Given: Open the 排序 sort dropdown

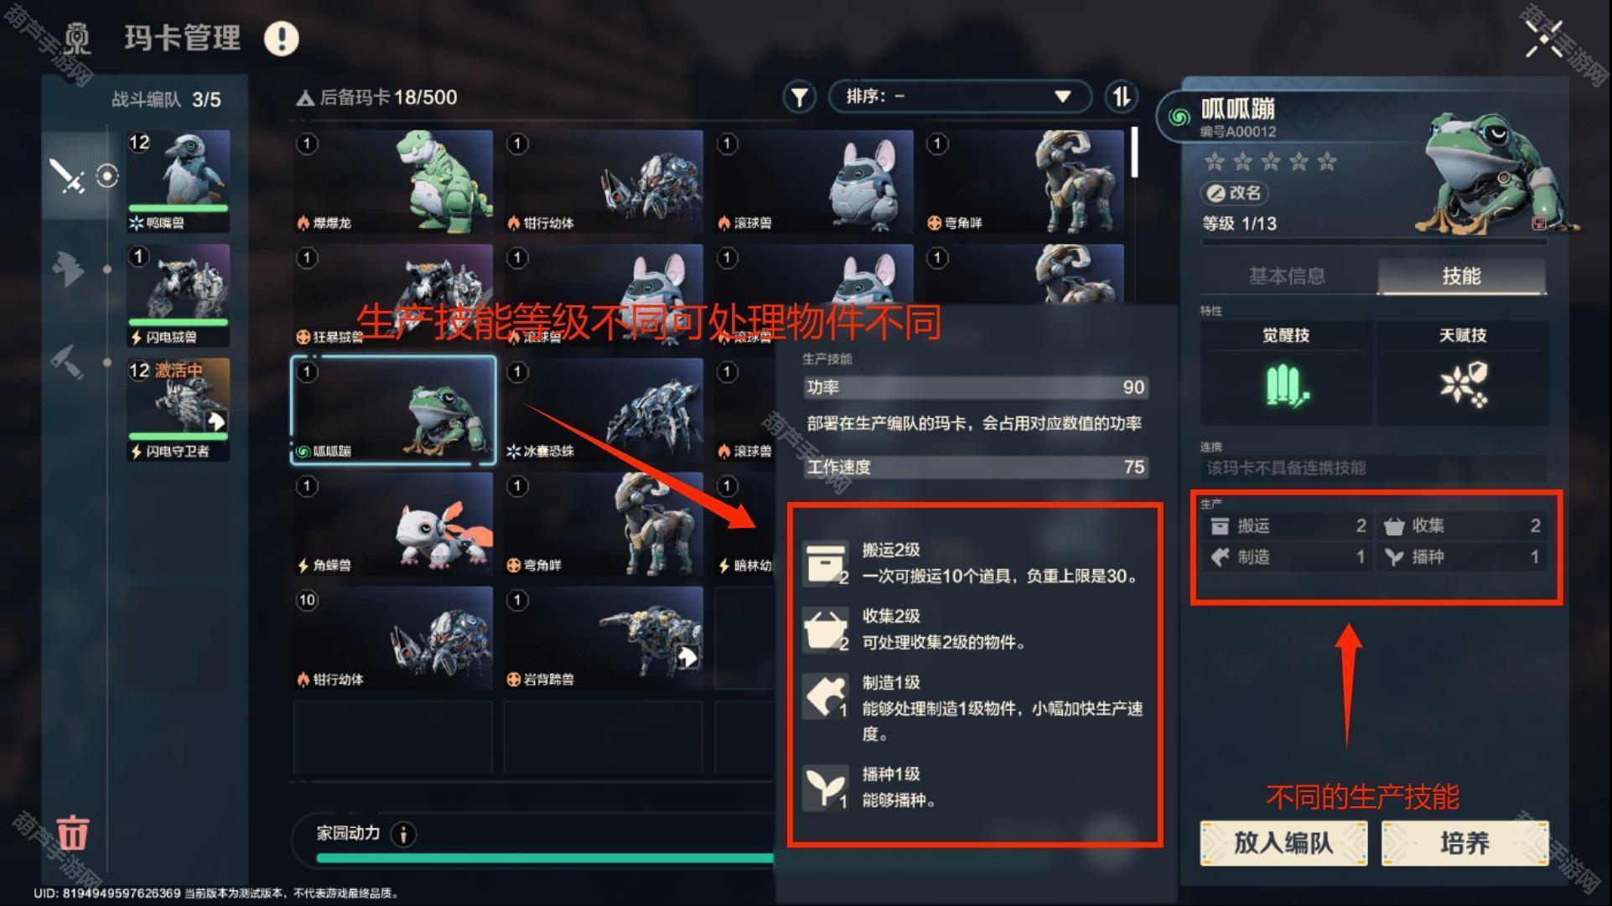Looking at the screenshot, I should (x=960, y=96).
